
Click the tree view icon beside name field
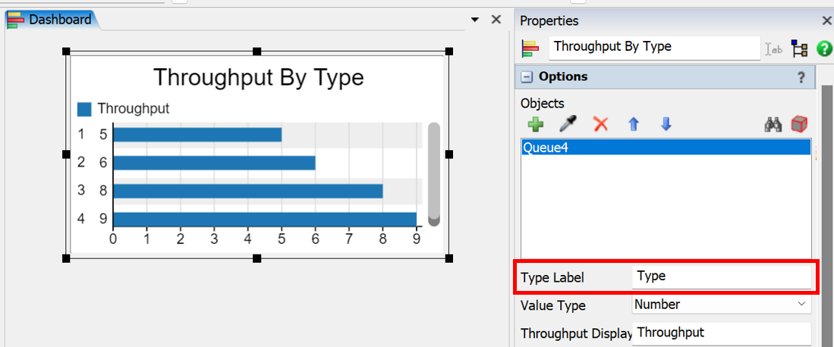tap(799, 49)
